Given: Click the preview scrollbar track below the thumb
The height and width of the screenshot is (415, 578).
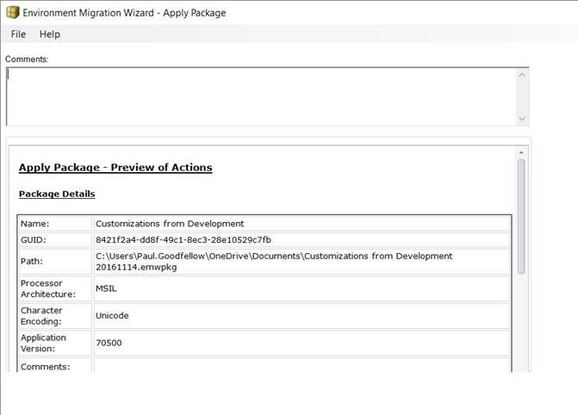Looking at the screenshot, I should pos(521,327).
